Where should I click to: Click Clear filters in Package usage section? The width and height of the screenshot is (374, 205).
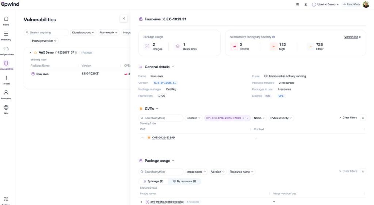[x=348, y=171]
